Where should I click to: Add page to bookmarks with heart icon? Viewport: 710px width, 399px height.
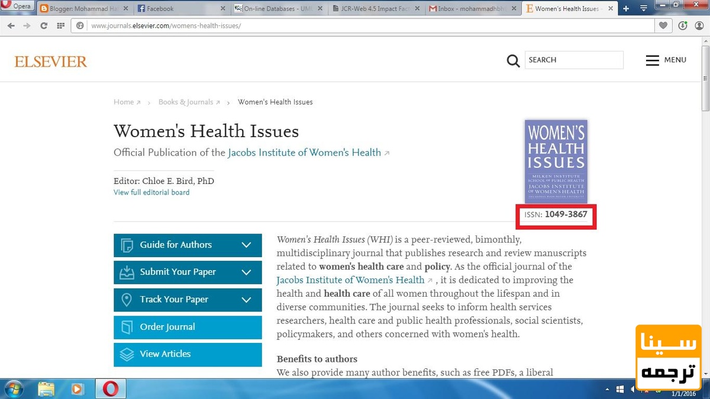tap(663, 26)
